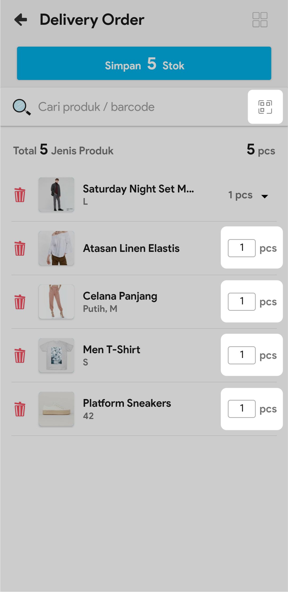
Task: Trash the Men T-Shirt entry
Action: 20,356
